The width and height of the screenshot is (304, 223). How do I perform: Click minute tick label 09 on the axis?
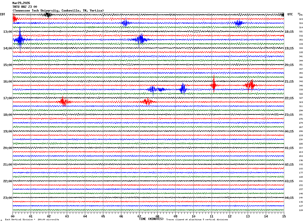tap(175, 216)
